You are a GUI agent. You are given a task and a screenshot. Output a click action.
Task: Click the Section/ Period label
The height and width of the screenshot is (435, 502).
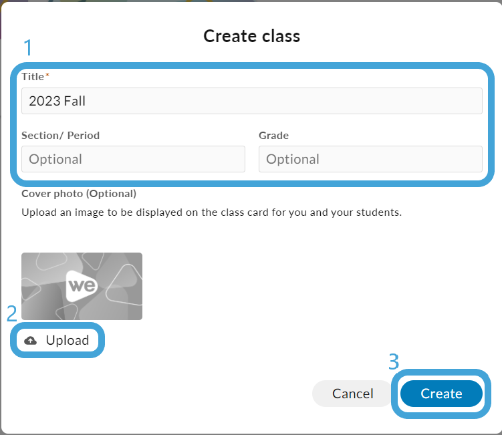pyautogui.click(x=61, y=136)
